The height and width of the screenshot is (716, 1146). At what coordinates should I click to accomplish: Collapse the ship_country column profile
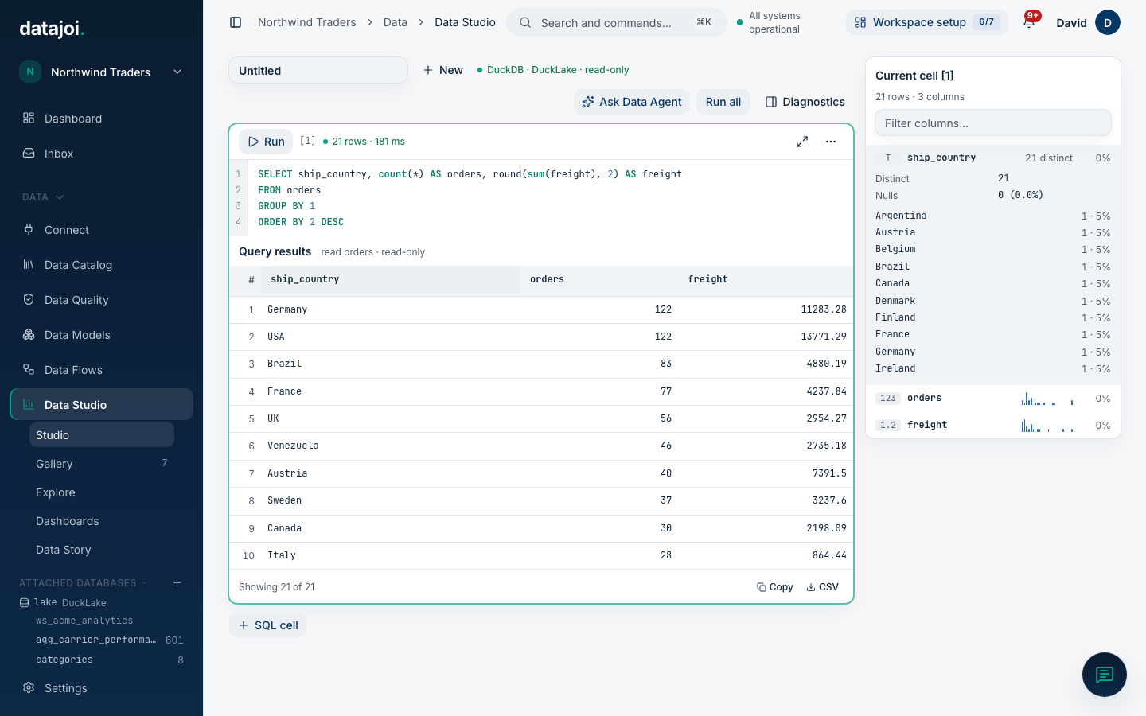pyautogui.click(x=993, y=158)
